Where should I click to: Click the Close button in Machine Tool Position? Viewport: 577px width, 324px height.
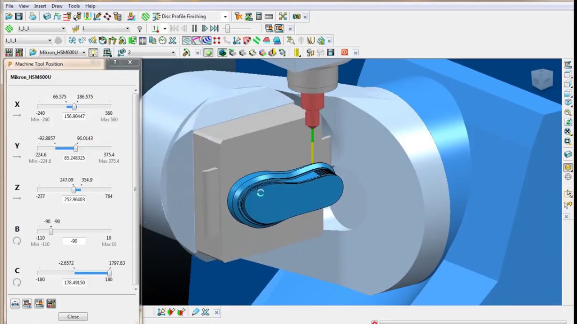click(x=73, y=317)
